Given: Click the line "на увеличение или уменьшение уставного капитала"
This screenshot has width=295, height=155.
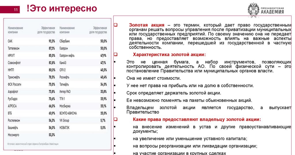Looking at the screenshot, I should pos(190,139).
